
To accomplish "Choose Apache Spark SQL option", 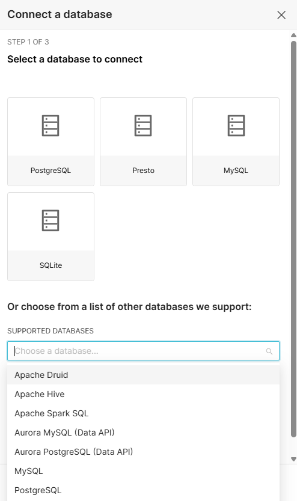I will tap(143, 413).
